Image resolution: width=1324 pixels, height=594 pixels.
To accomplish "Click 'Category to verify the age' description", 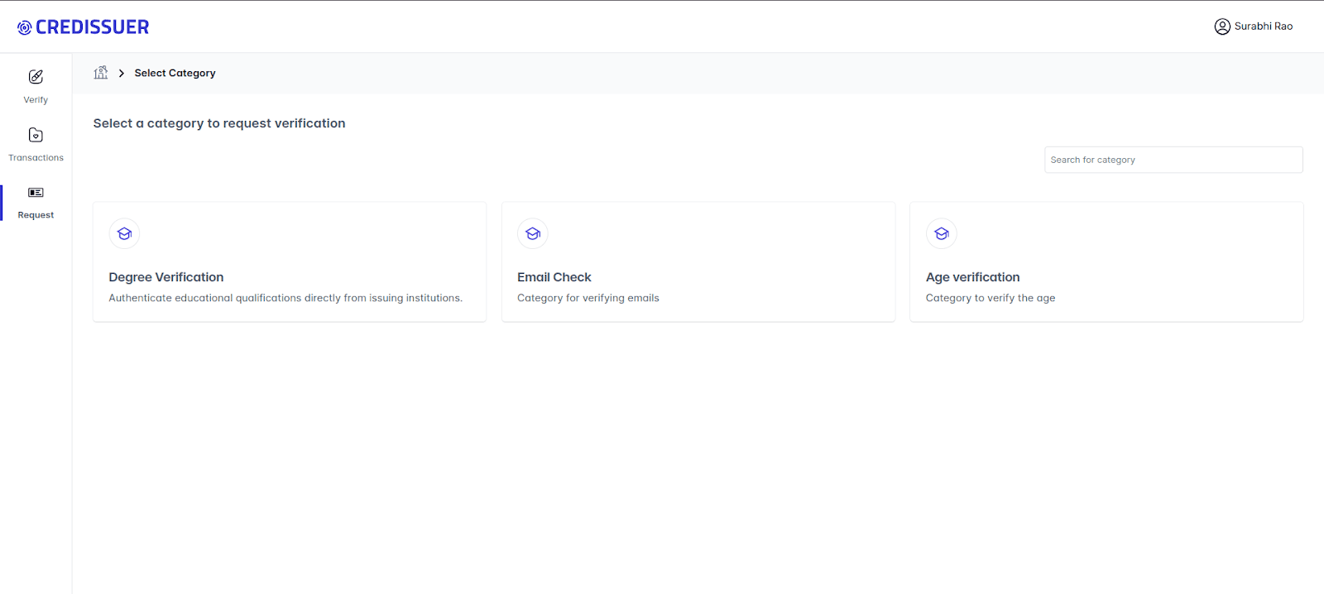I will [x=991, y=298].
